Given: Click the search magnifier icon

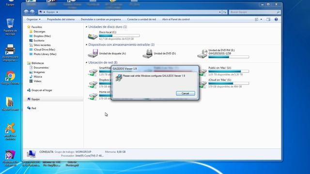Looking at the screenshot, I should click(278, 12).
